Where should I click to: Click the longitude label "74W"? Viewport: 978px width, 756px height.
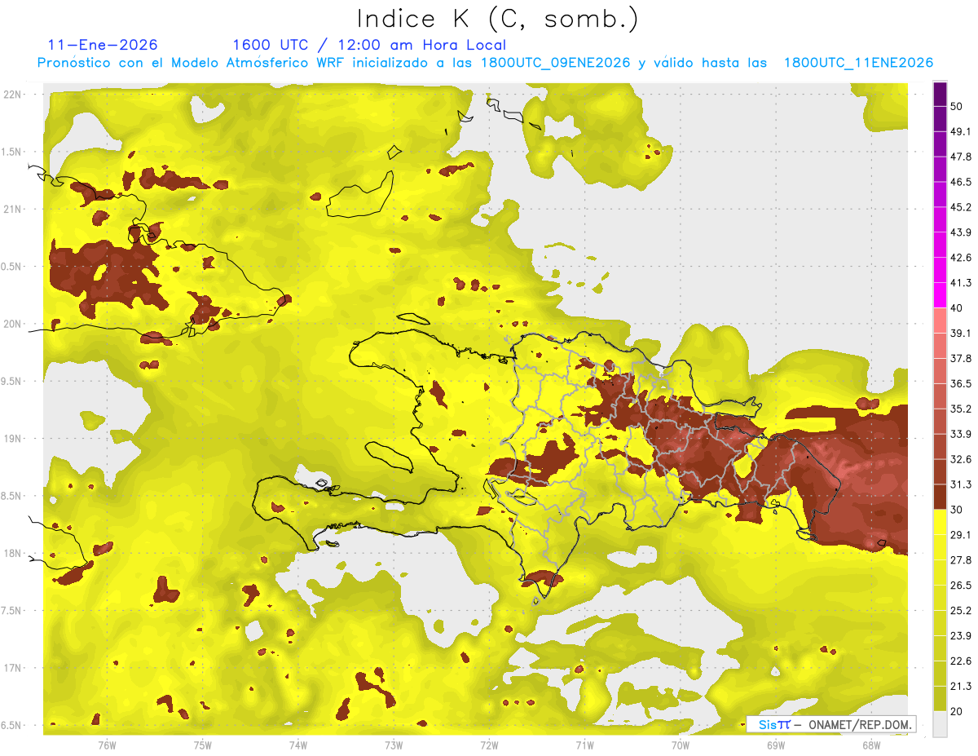coord(298,745)
